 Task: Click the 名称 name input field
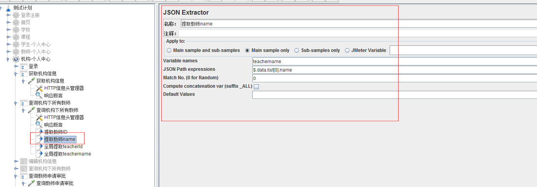358,24
